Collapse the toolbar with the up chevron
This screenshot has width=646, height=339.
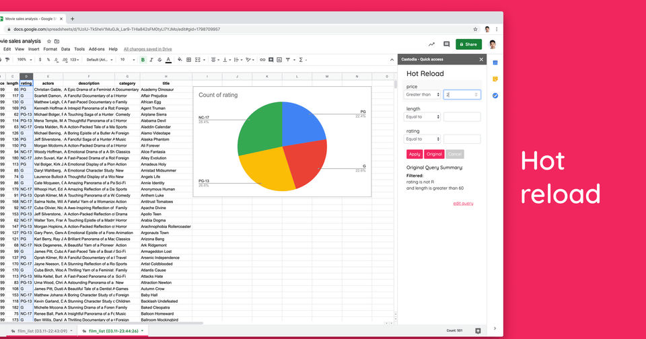(392, 60)
